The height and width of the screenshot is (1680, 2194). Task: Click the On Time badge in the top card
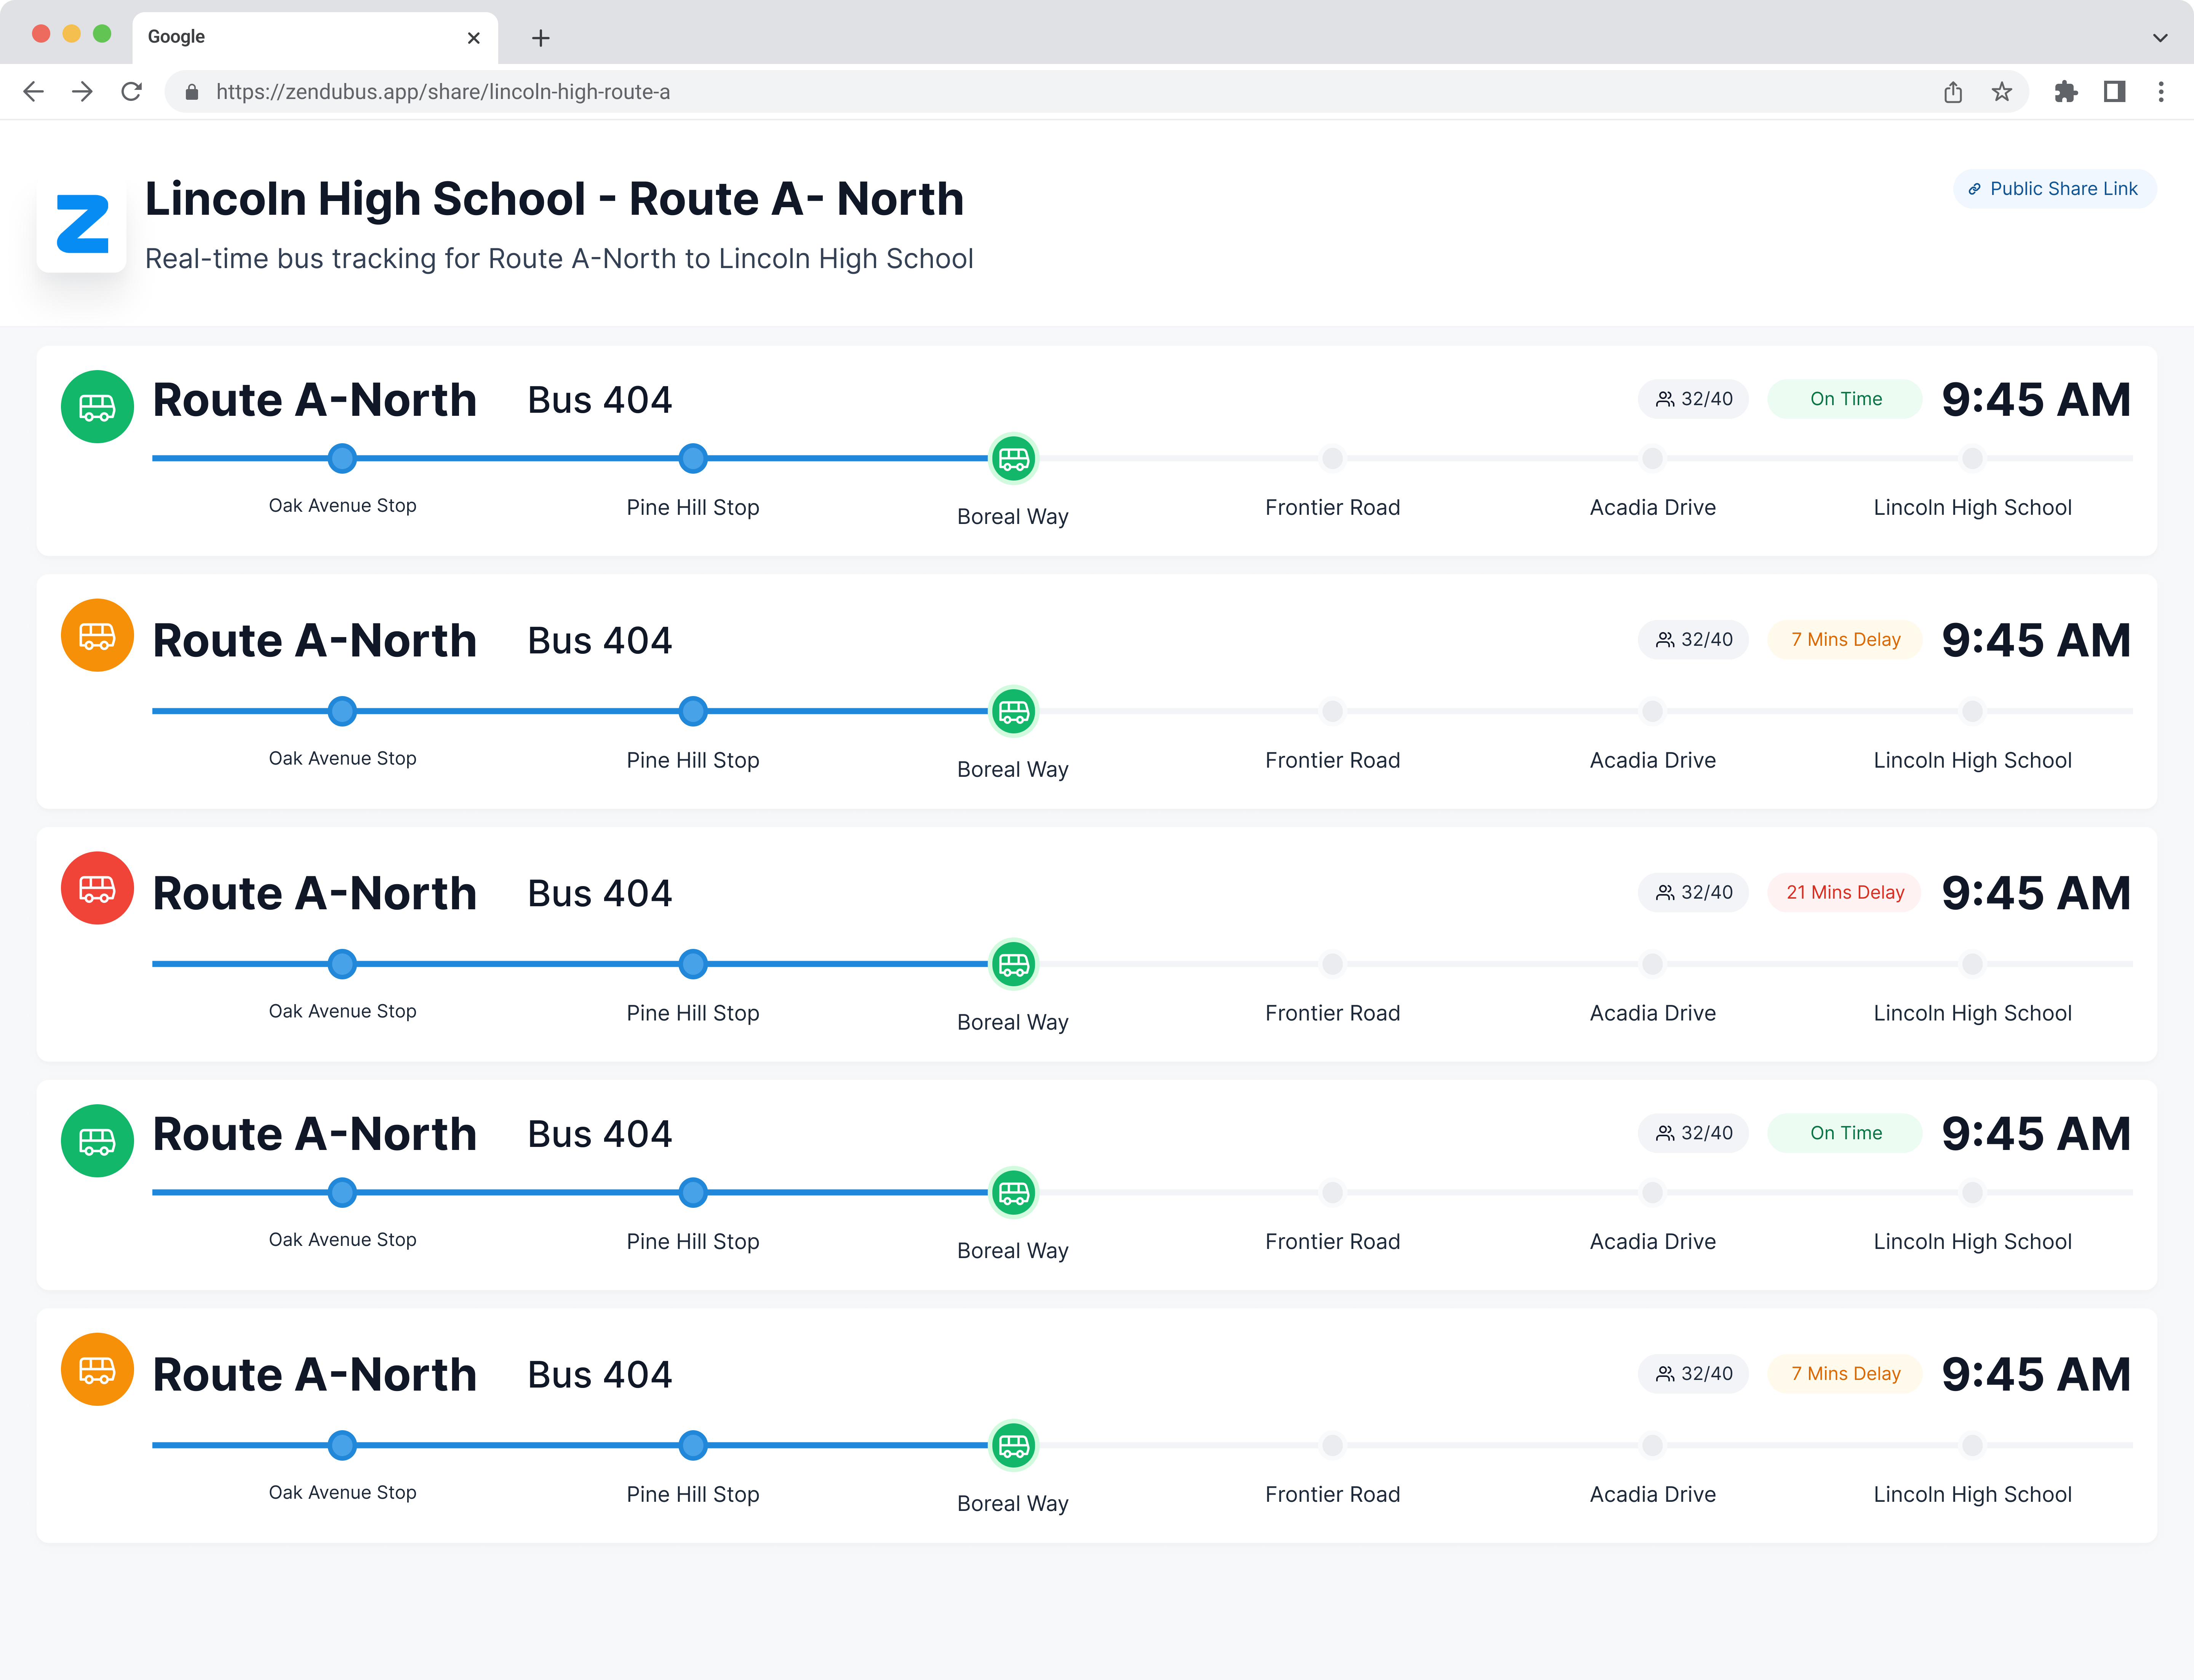click(x=1845, y=399)
